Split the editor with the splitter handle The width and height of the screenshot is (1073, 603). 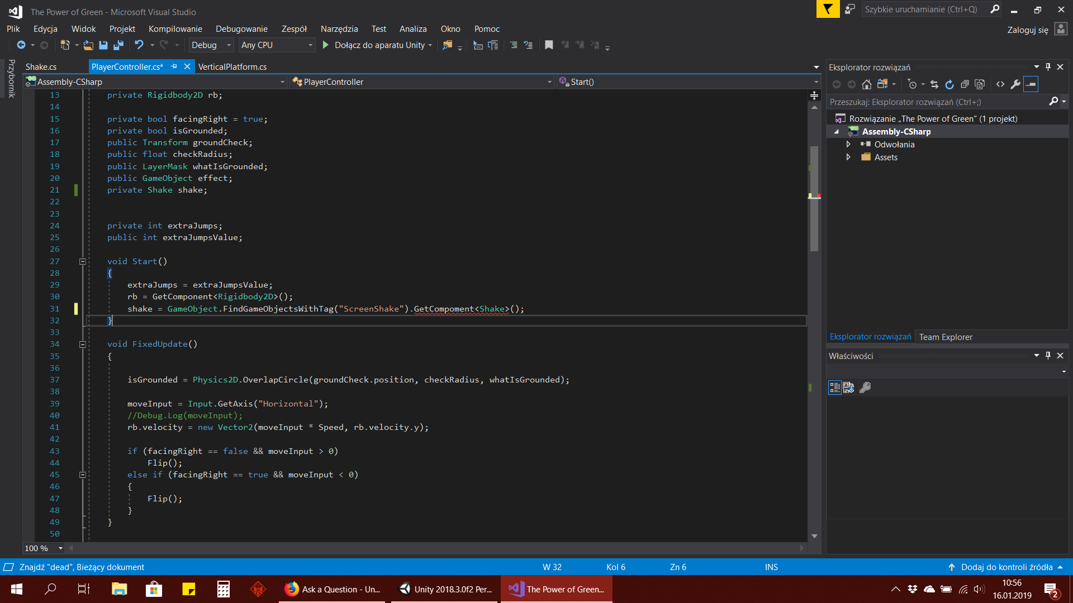coord(814,96)
